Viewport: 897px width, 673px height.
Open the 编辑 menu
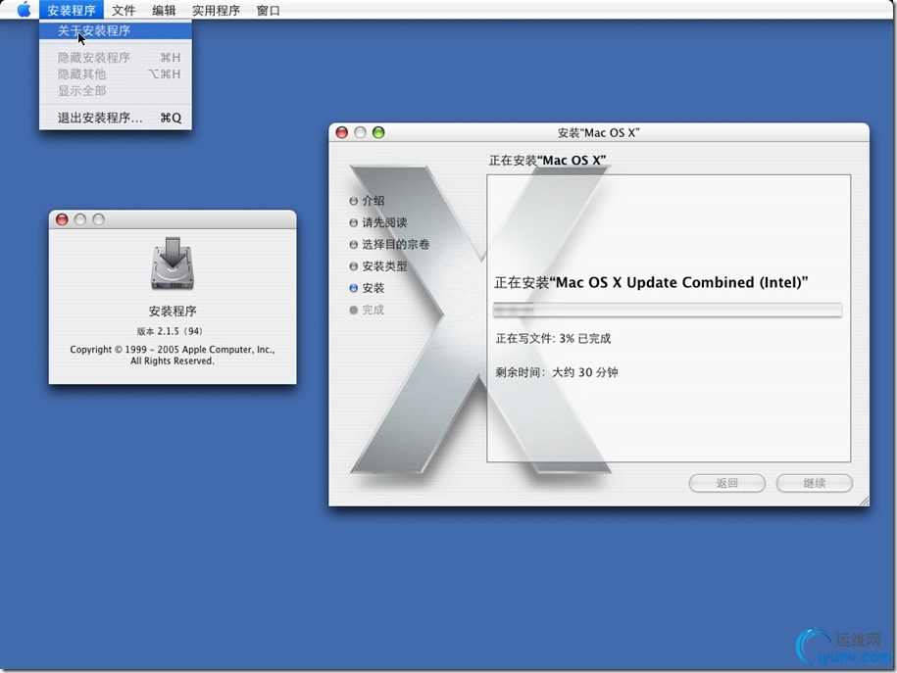tap(164, 11)
